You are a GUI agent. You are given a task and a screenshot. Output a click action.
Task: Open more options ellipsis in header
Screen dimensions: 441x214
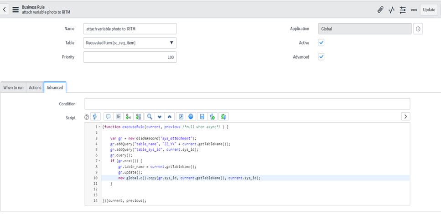[414, 10]
